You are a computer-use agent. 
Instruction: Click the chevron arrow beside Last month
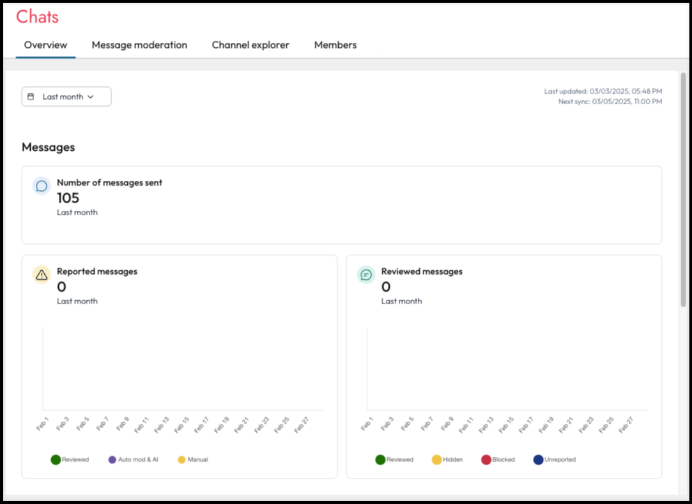[91, 97]
